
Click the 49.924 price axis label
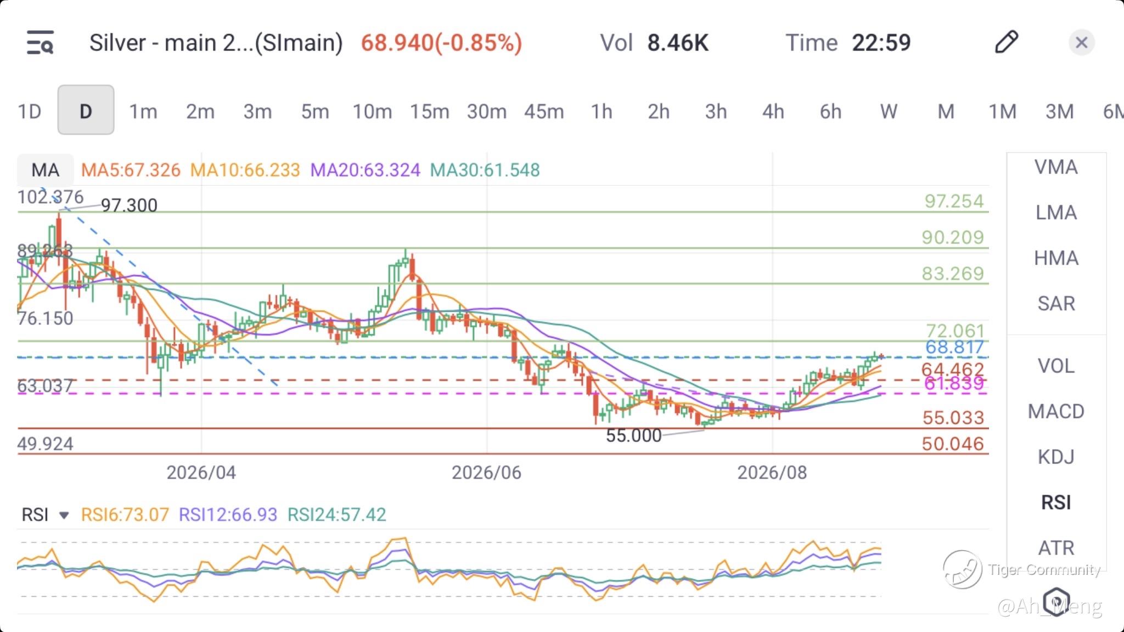tap(45, 444)
